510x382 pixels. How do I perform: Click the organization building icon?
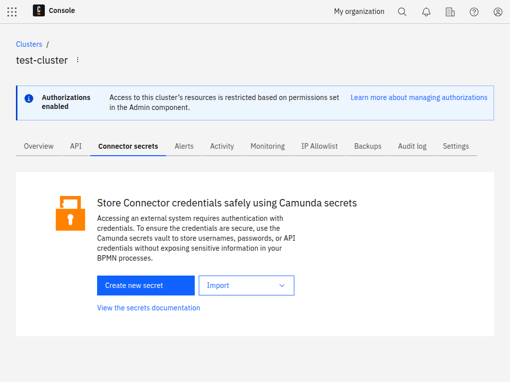click(450, 12)
